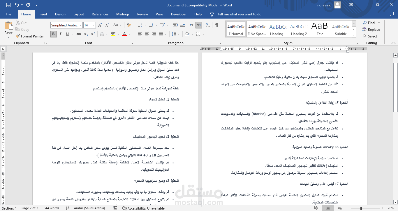
Task: Cut the selected text
Action: click(21, 23)
